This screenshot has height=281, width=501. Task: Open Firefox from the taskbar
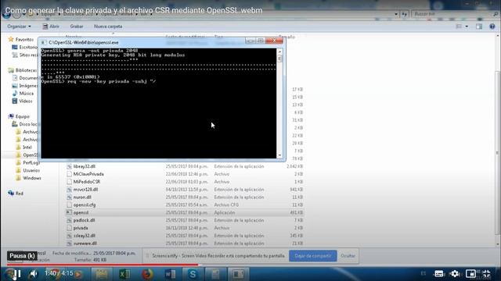tap(147, 274)
